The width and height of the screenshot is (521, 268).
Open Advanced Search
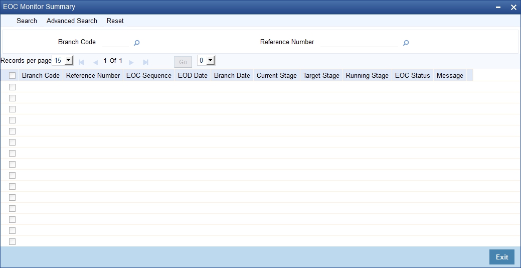(72, 21)
